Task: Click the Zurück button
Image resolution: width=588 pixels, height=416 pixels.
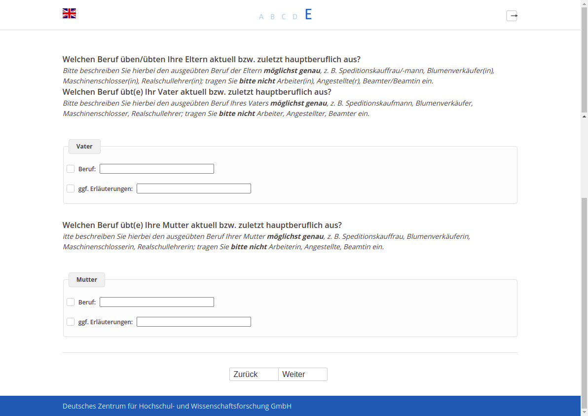Action: [254, 375]
